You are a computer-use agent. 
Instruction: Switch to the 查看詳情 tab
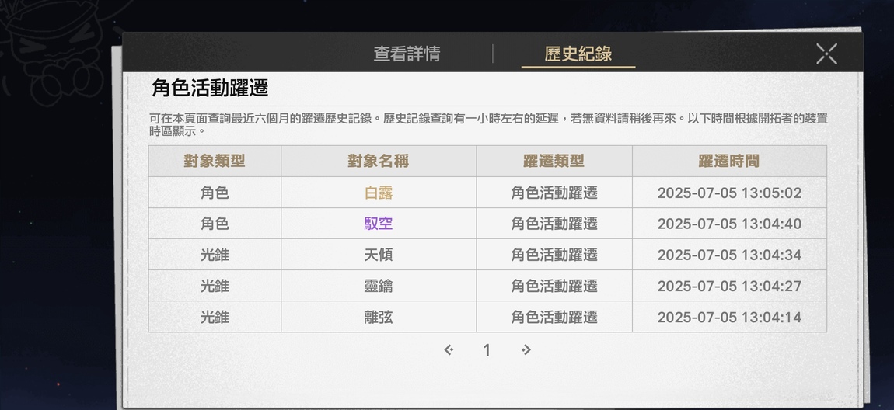pyautogui.click(x=407, y=54)
